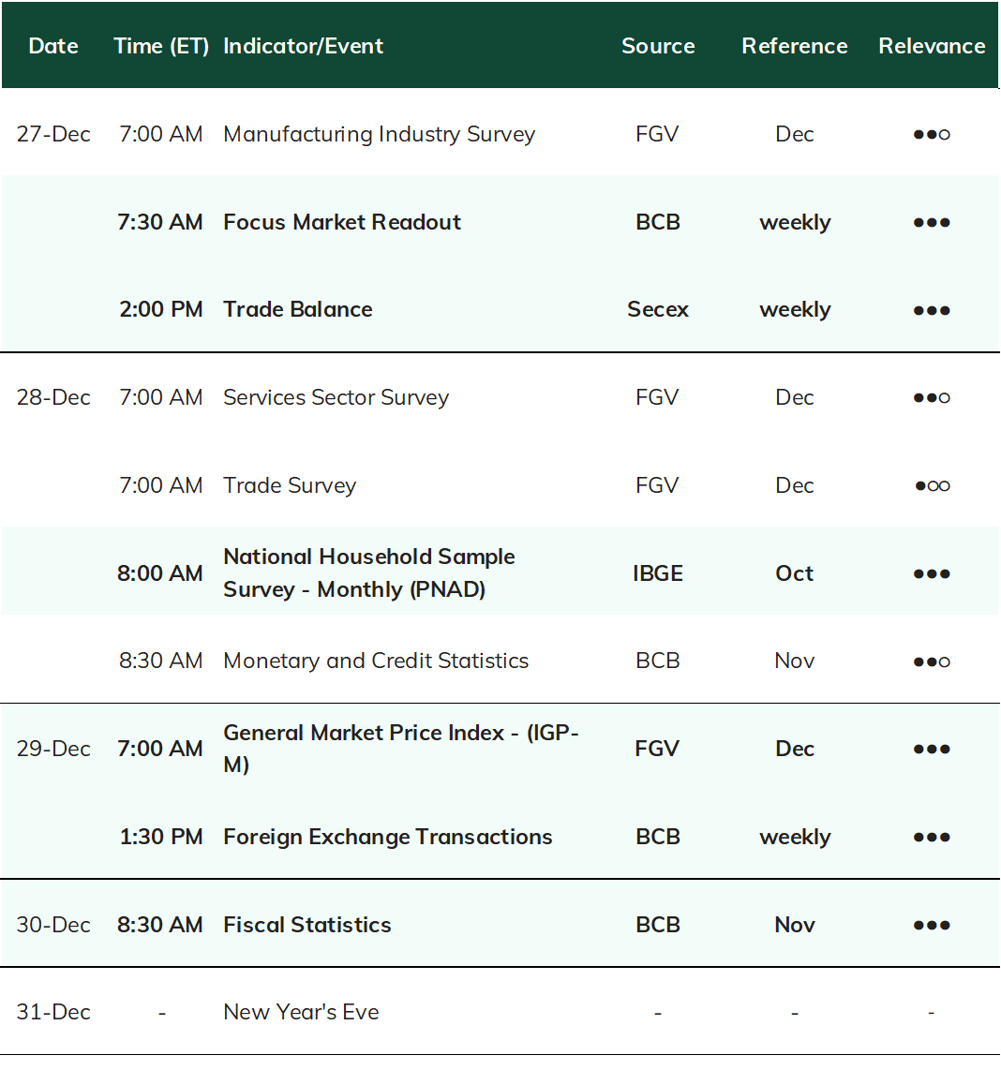Click relevance dots for Monetary and Credit Statistics
This screenshot has width=1001, height=1070.
(932, 661)
